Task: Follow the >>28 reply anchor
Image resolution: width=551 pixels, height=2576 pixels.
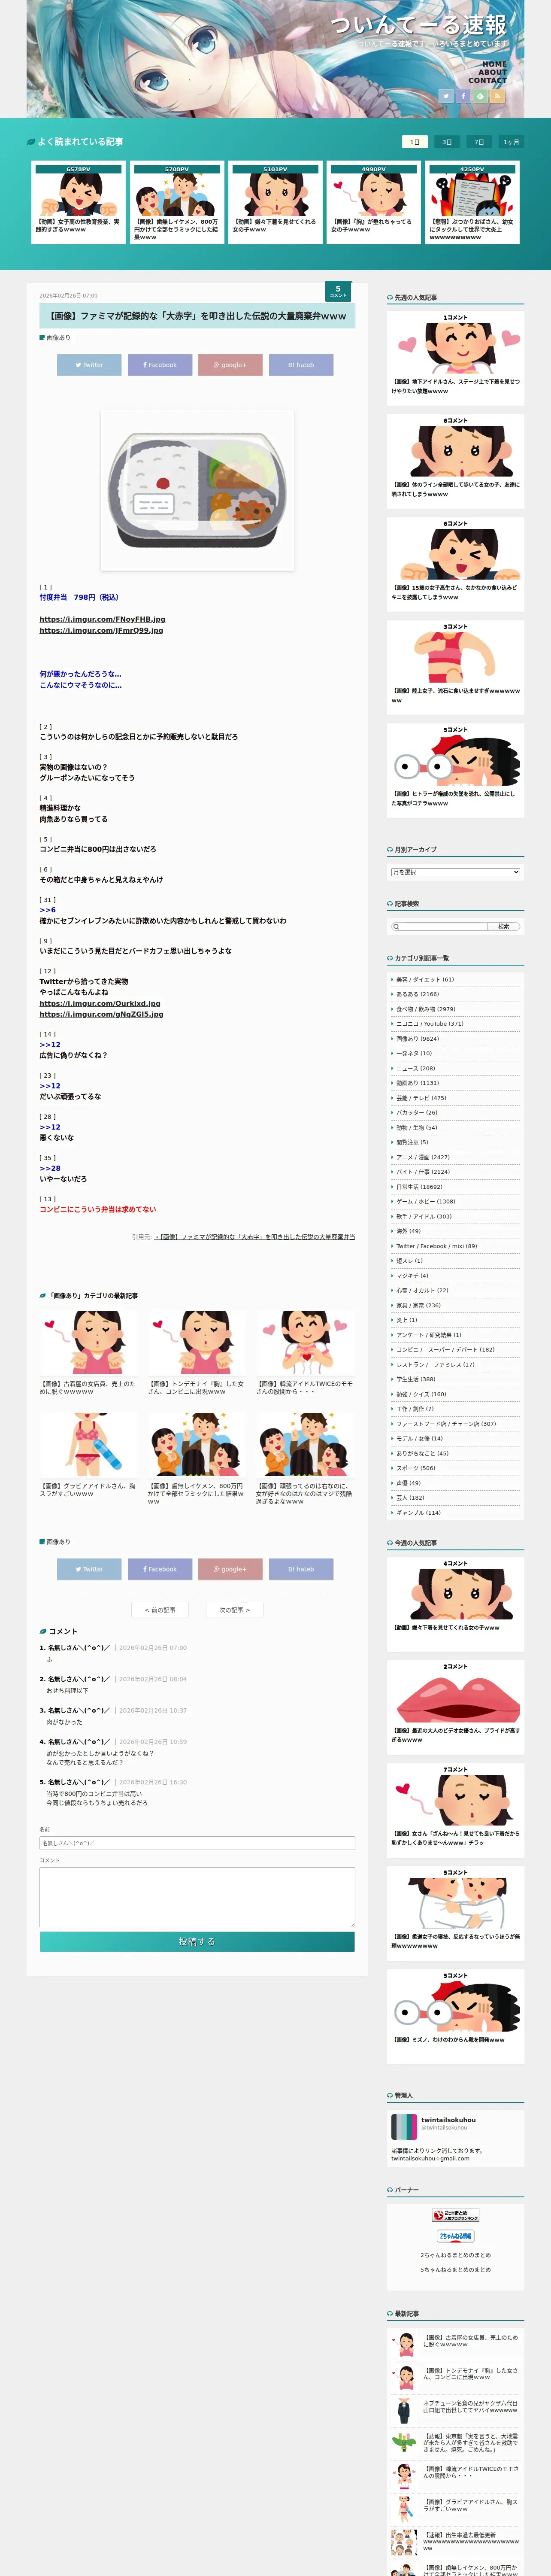Action: click(50, 1168)
